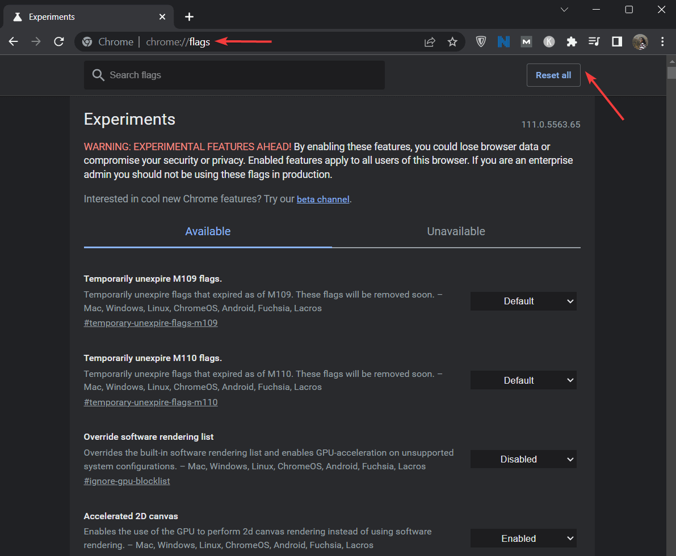
Task: Select the Available tab
Action: pos(208,231)
